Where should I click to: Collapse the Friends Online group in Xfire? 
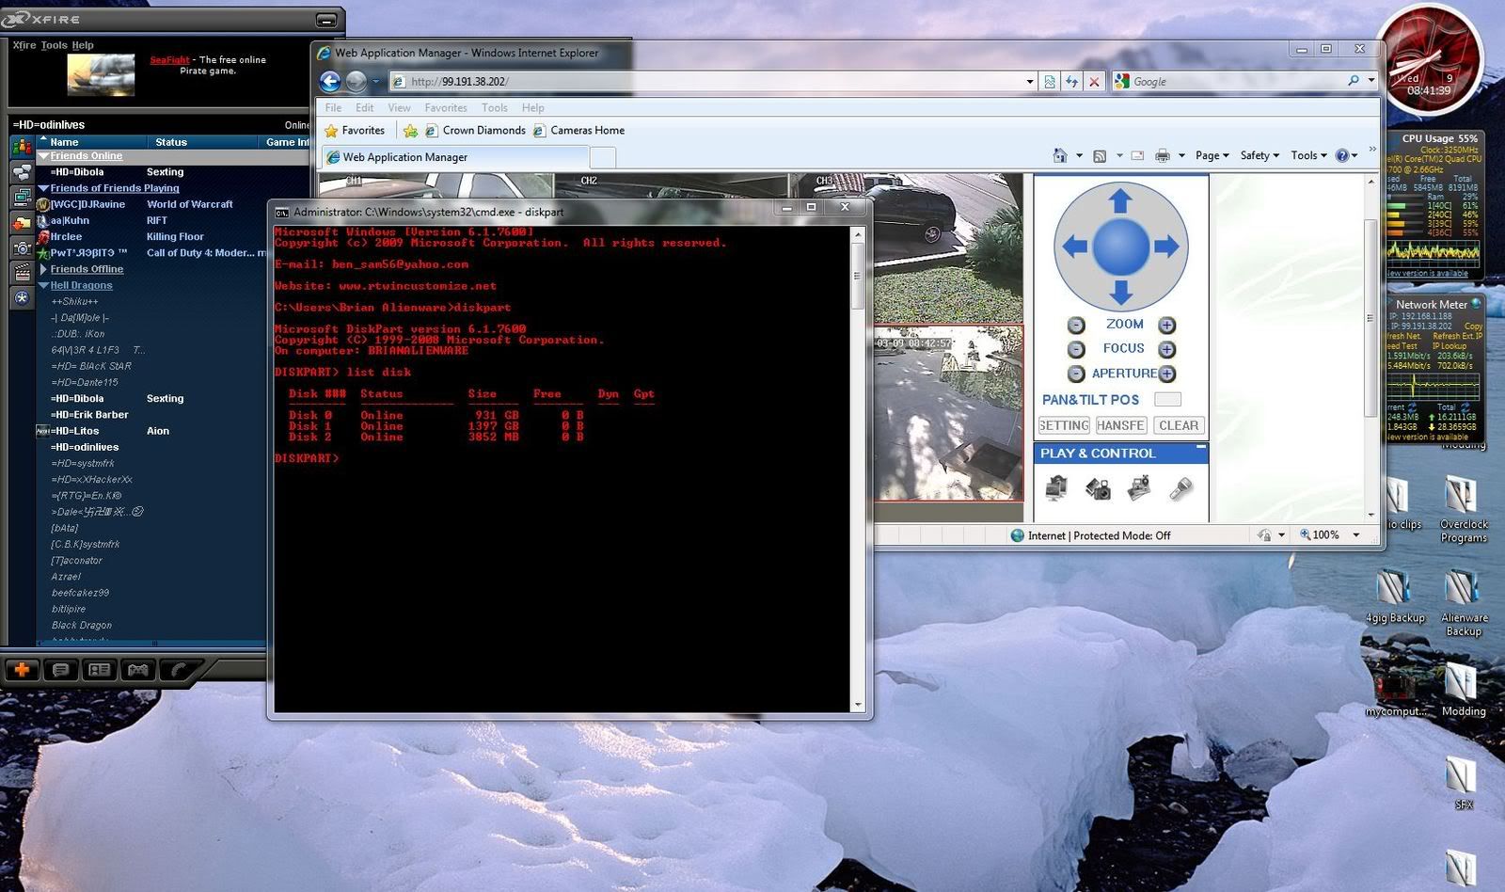click(x=43, y=156)
